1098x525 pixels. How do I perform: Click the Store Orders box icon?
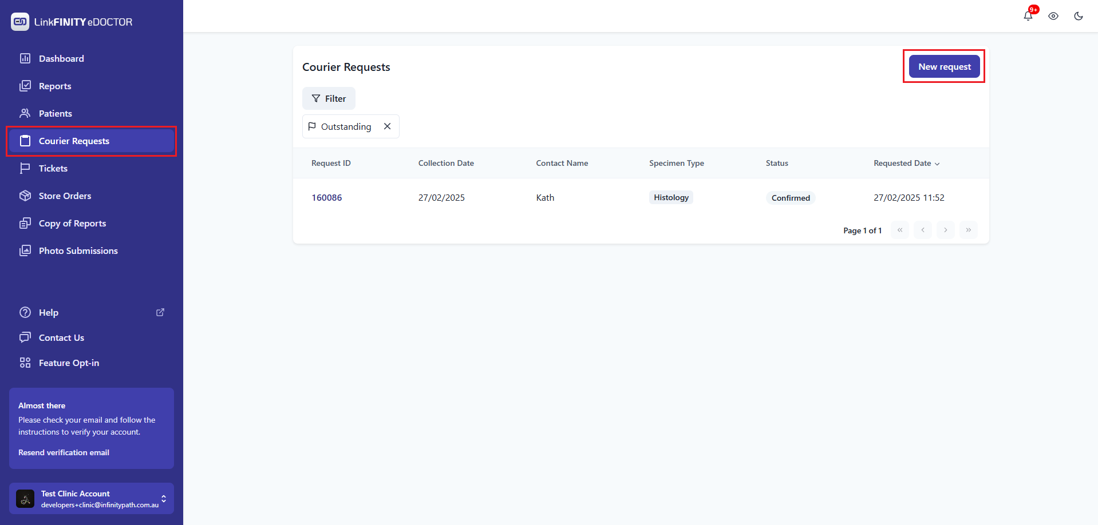pos(25,196)
